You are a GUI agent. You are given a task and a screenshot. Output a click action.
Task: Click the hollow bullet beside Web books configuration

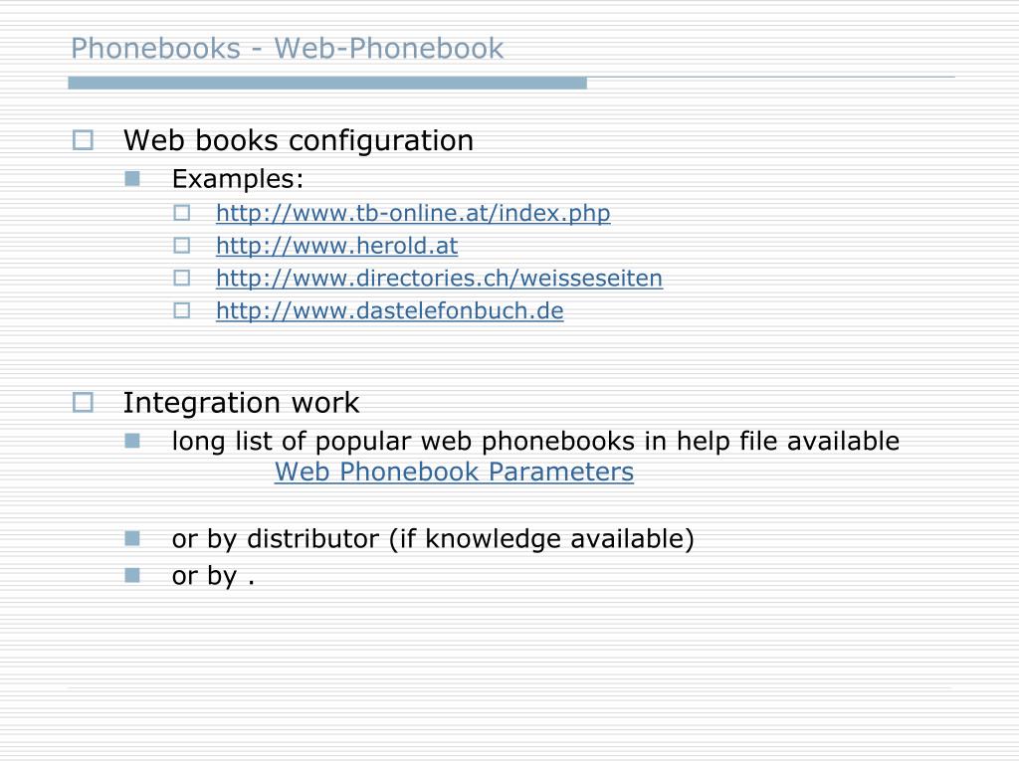83,140
